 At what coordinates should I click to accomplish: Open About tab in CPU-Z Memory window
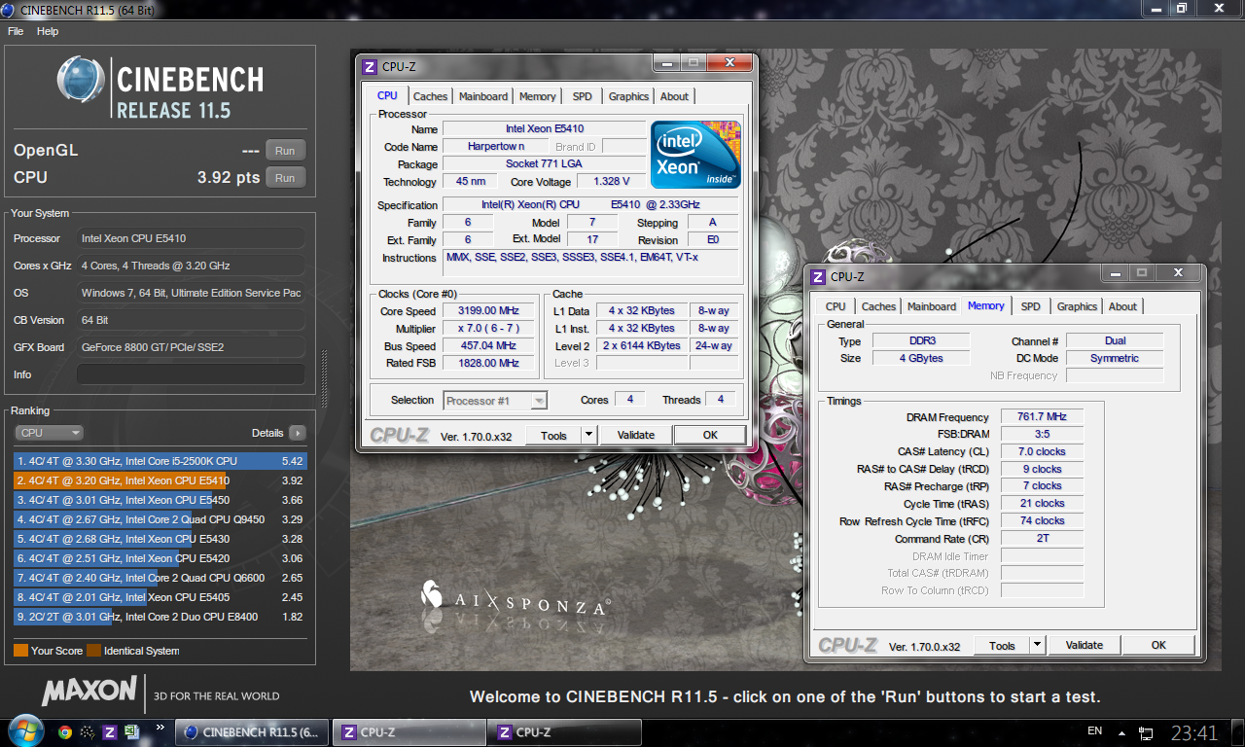(x=1122, y=306)
